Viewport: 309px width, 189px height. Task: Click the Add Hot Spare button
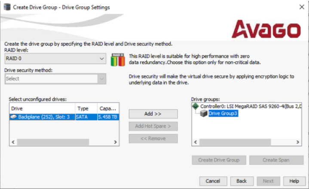coord(153,126)
